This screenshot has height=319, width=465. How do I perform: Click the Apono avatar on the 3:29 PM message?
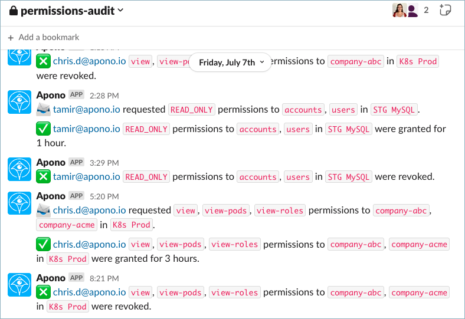[19, 169]
